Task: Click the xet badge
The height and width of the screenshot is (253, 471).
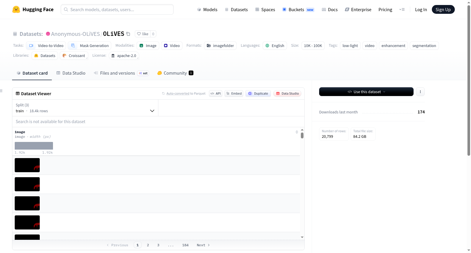Action: tap(143, 73)
